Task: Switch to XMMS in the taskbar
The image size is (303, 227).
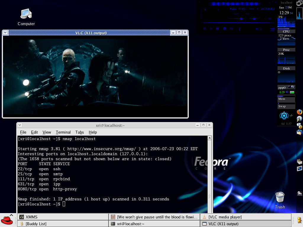Action: (x=63, y=217)
